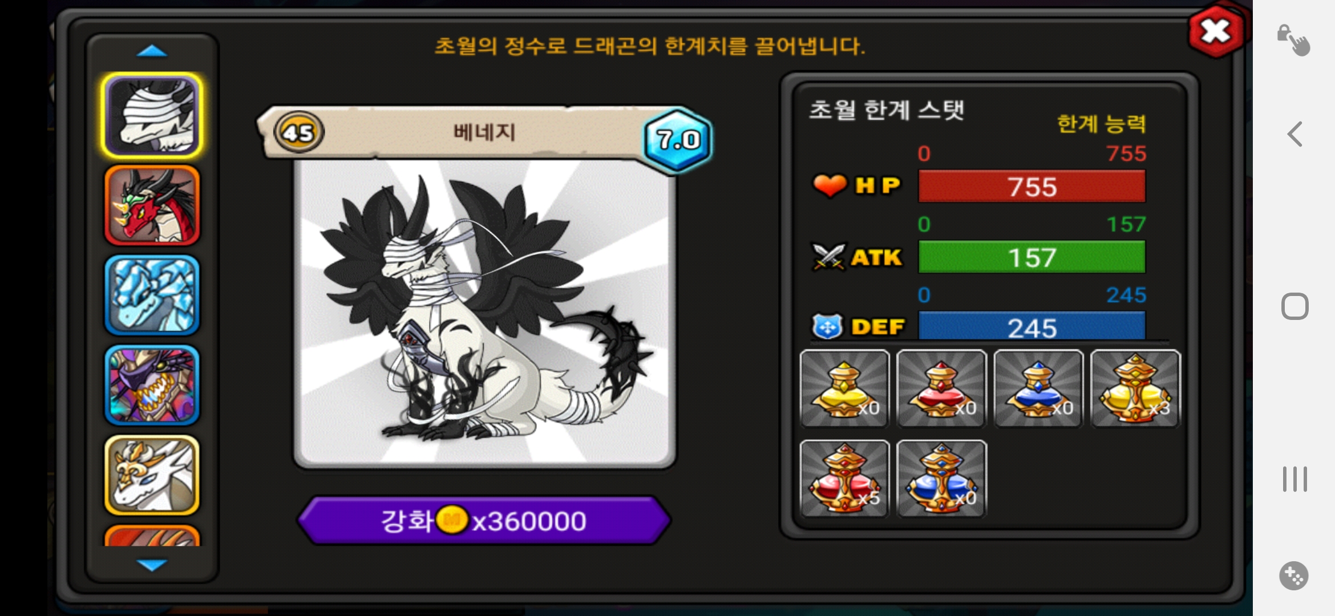Select the large blue essence potion

click(x=941, y=479)
